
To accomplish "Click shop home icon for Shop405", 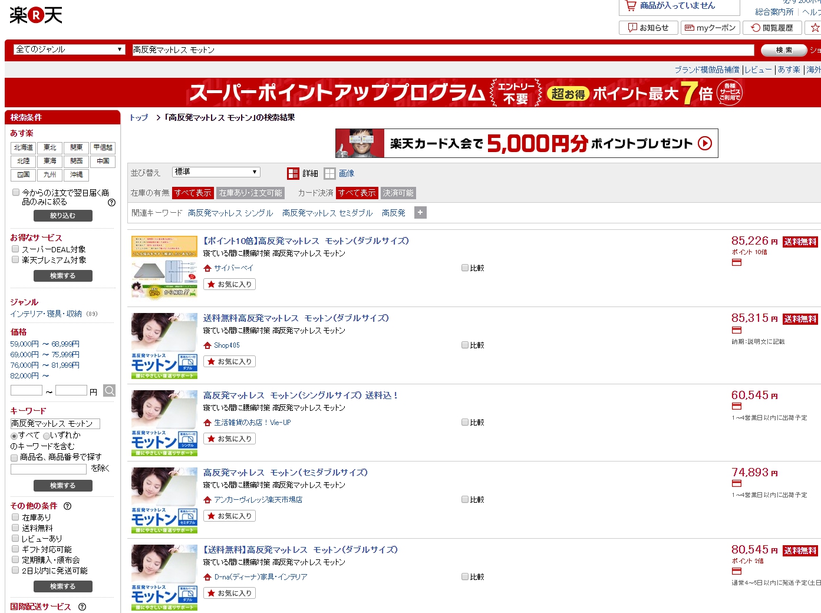I will 207,345.
